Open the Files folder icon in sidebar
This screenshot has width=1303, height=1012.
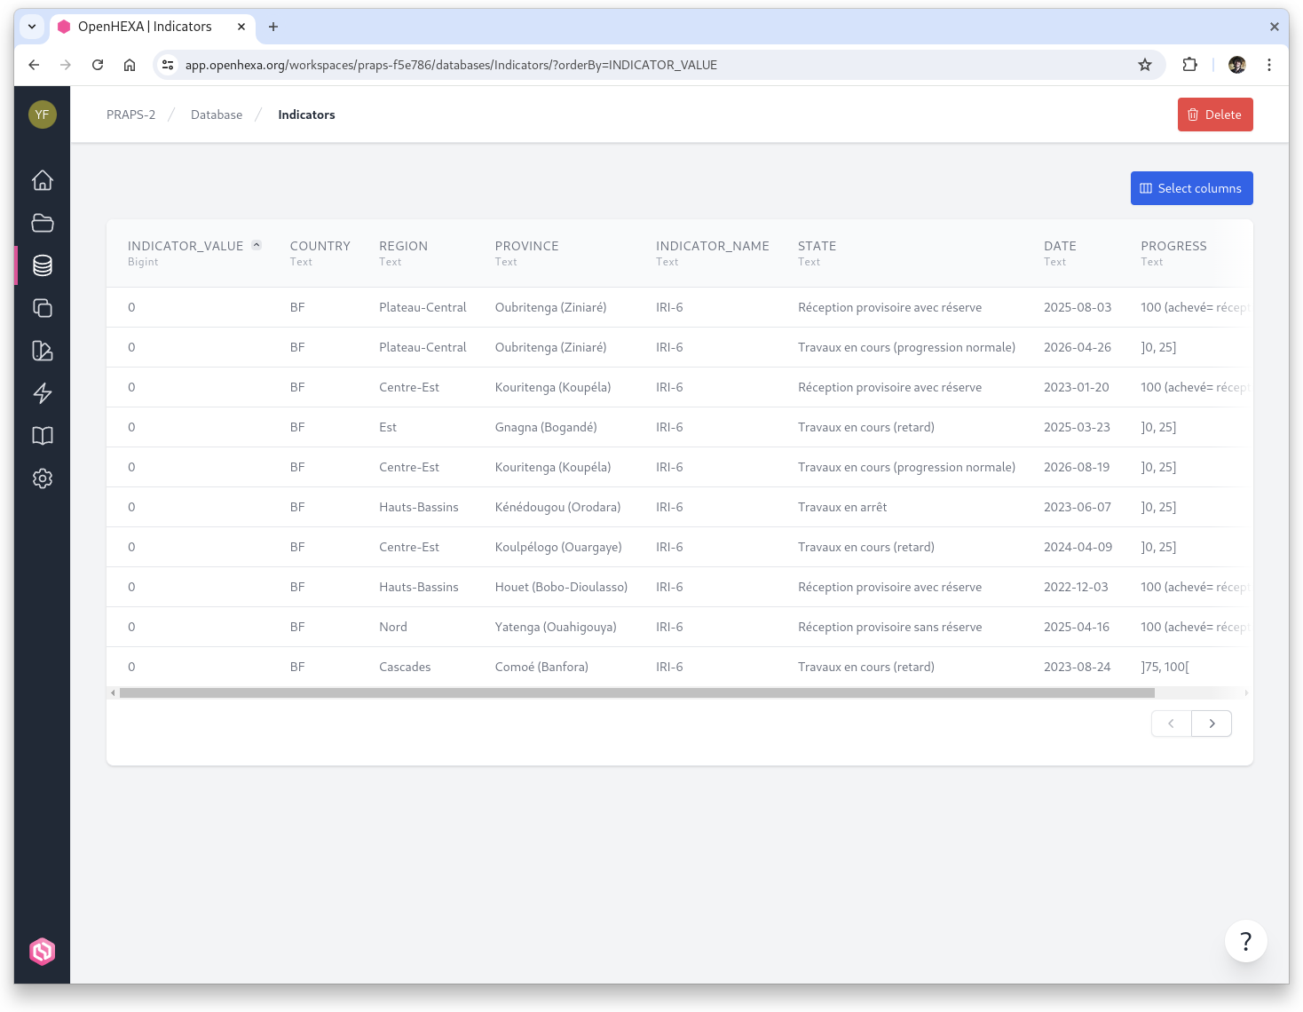42,223
